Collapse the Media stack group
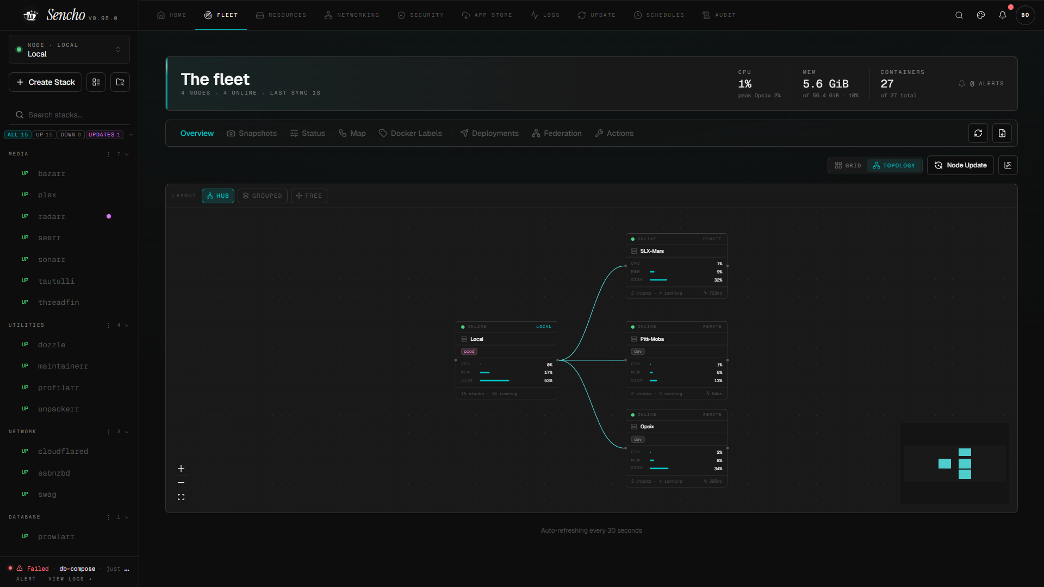 (x=127, y=154)
